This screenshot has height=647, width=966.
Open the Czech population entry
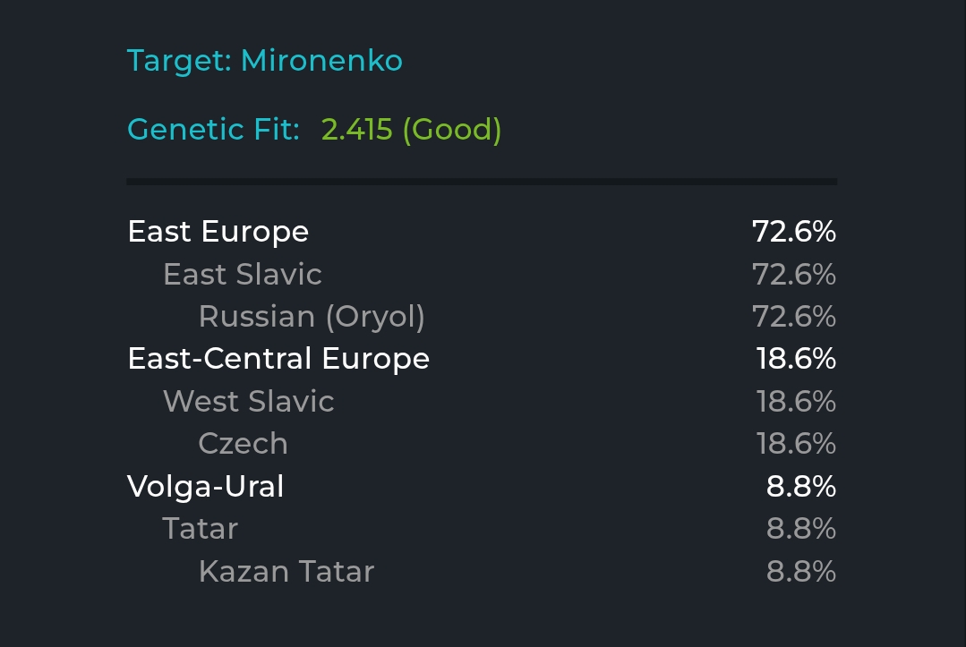243,444
